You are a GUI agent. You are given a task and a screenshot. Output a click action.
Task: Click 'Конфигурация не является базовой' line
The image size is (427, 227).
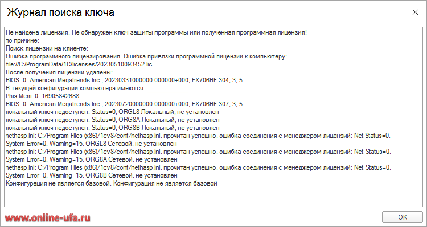pyautogui.click(x=111, y=183)
